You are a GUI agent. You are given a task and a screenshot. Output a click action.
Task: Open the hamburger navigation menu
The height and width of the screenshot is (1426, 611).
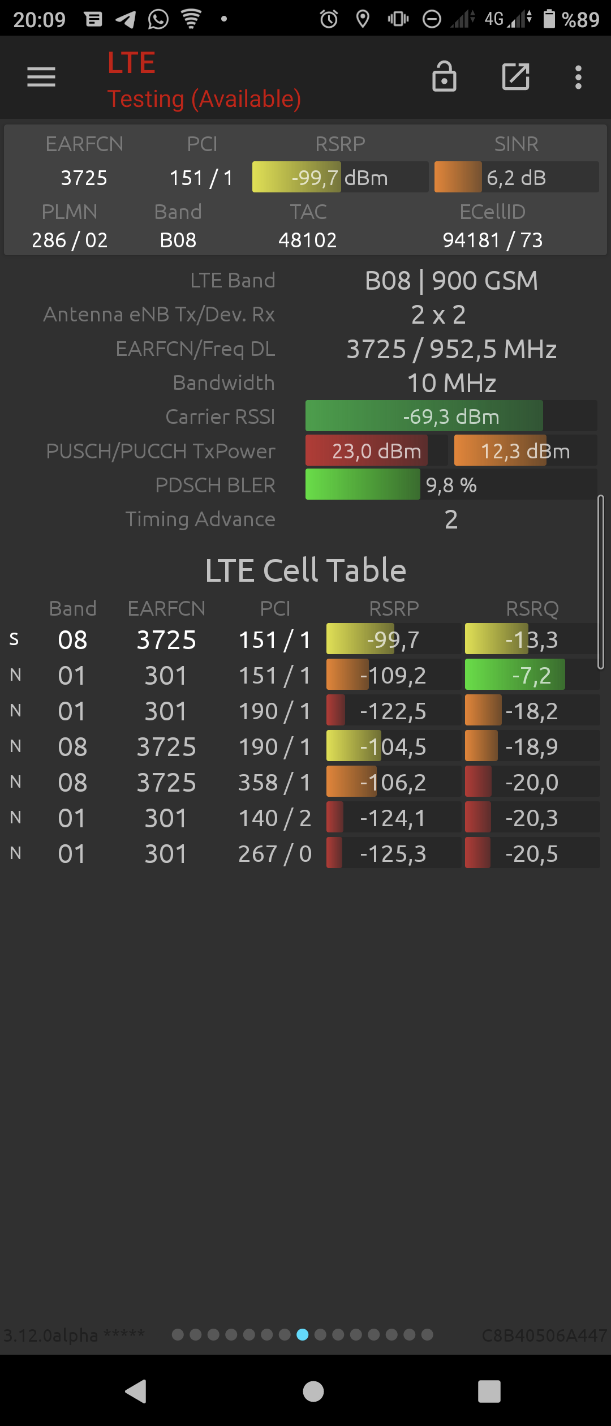click(x=41, y=77)
